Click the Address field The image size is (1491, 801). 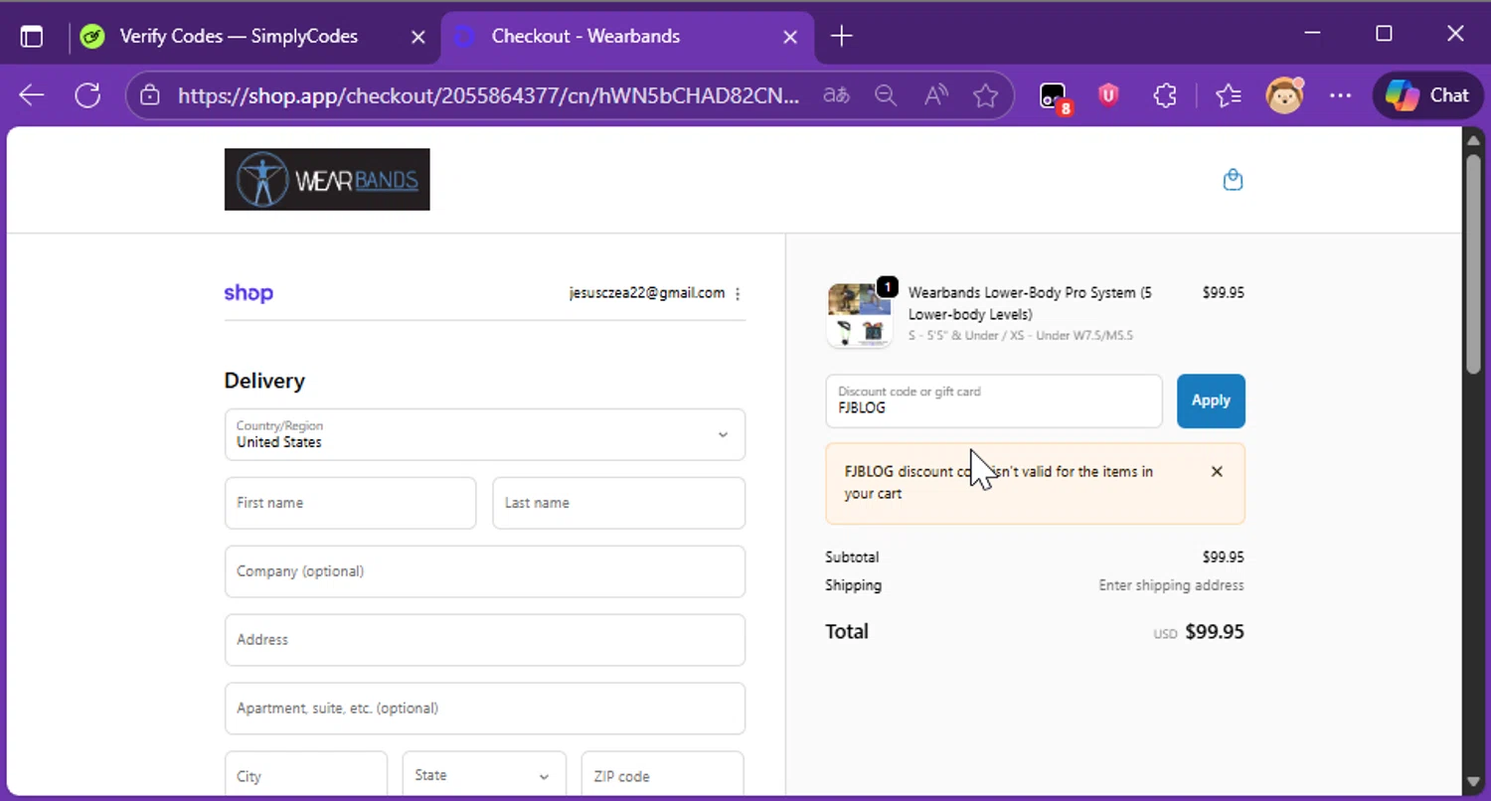tap(485, 640)
